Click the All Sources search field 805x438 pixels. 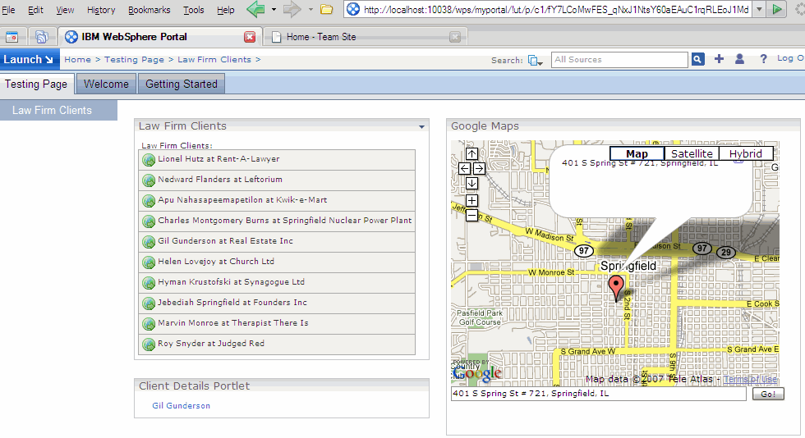pos(619,60)
